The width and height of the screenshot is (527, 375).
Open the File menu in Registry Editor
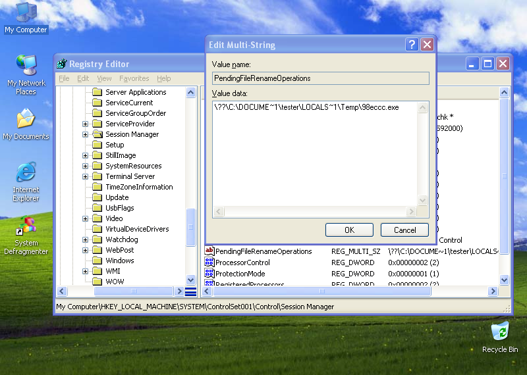64,78
